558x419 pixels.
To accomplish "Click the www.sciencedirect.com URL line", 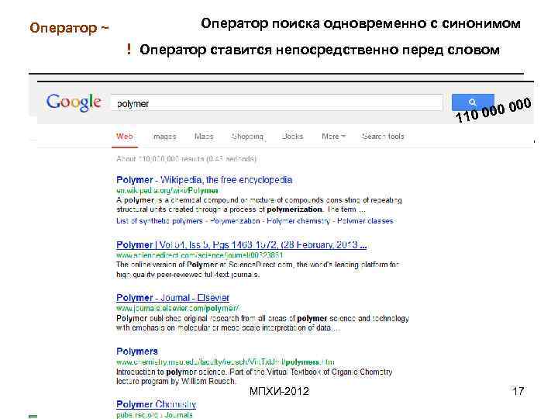I will (200, 255).
